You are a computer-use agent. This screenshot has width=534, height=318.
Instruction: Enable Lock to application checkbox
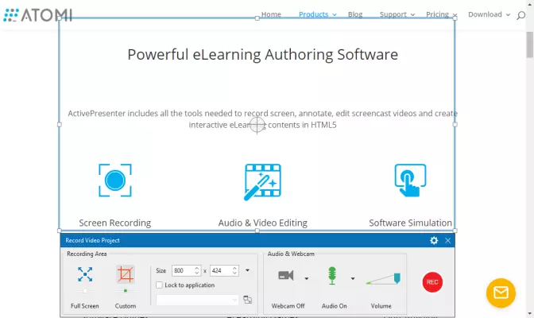[x=159, y=285]
